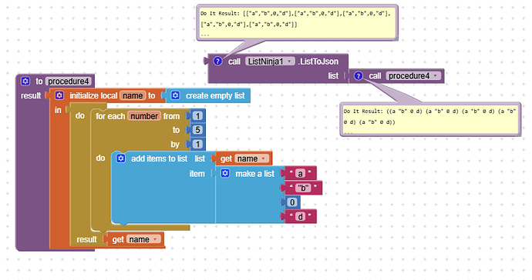The width and height of the screenshot is (532, 280).
Task: Click gear icon on initialize local name block
Action: [59, 95]
